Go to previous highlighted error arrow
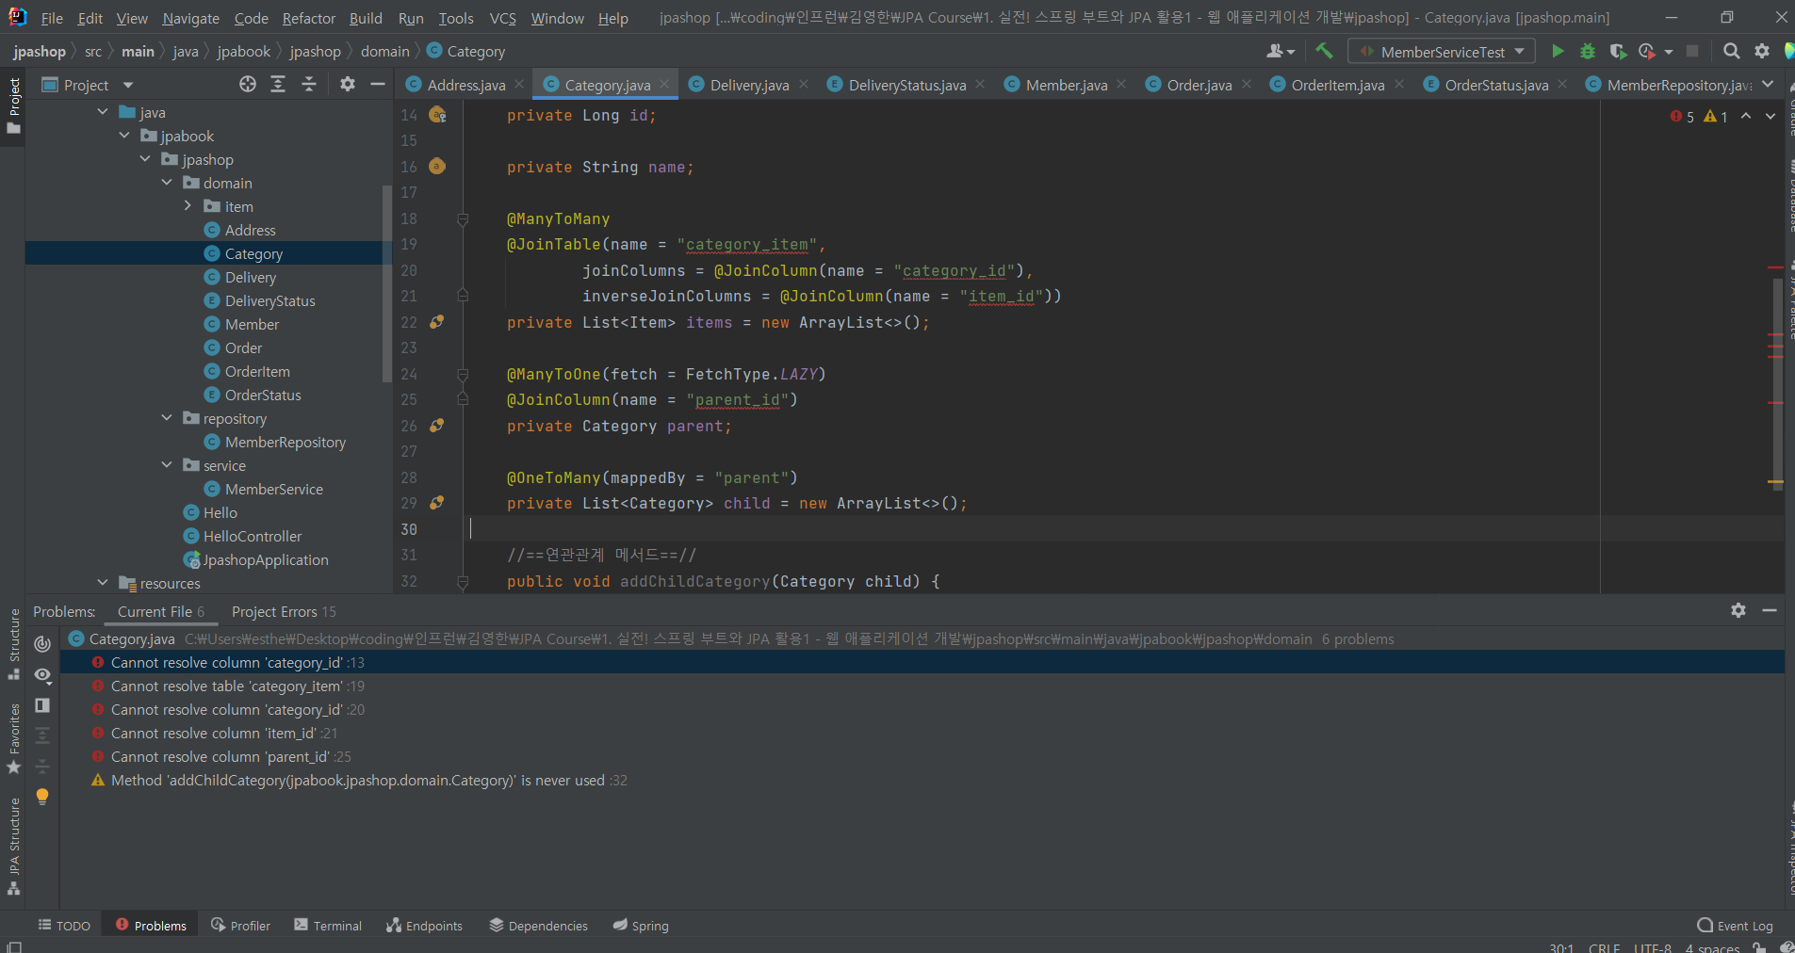The width and height of the screenshot is (1795, 953). [x=1746, y=116]
